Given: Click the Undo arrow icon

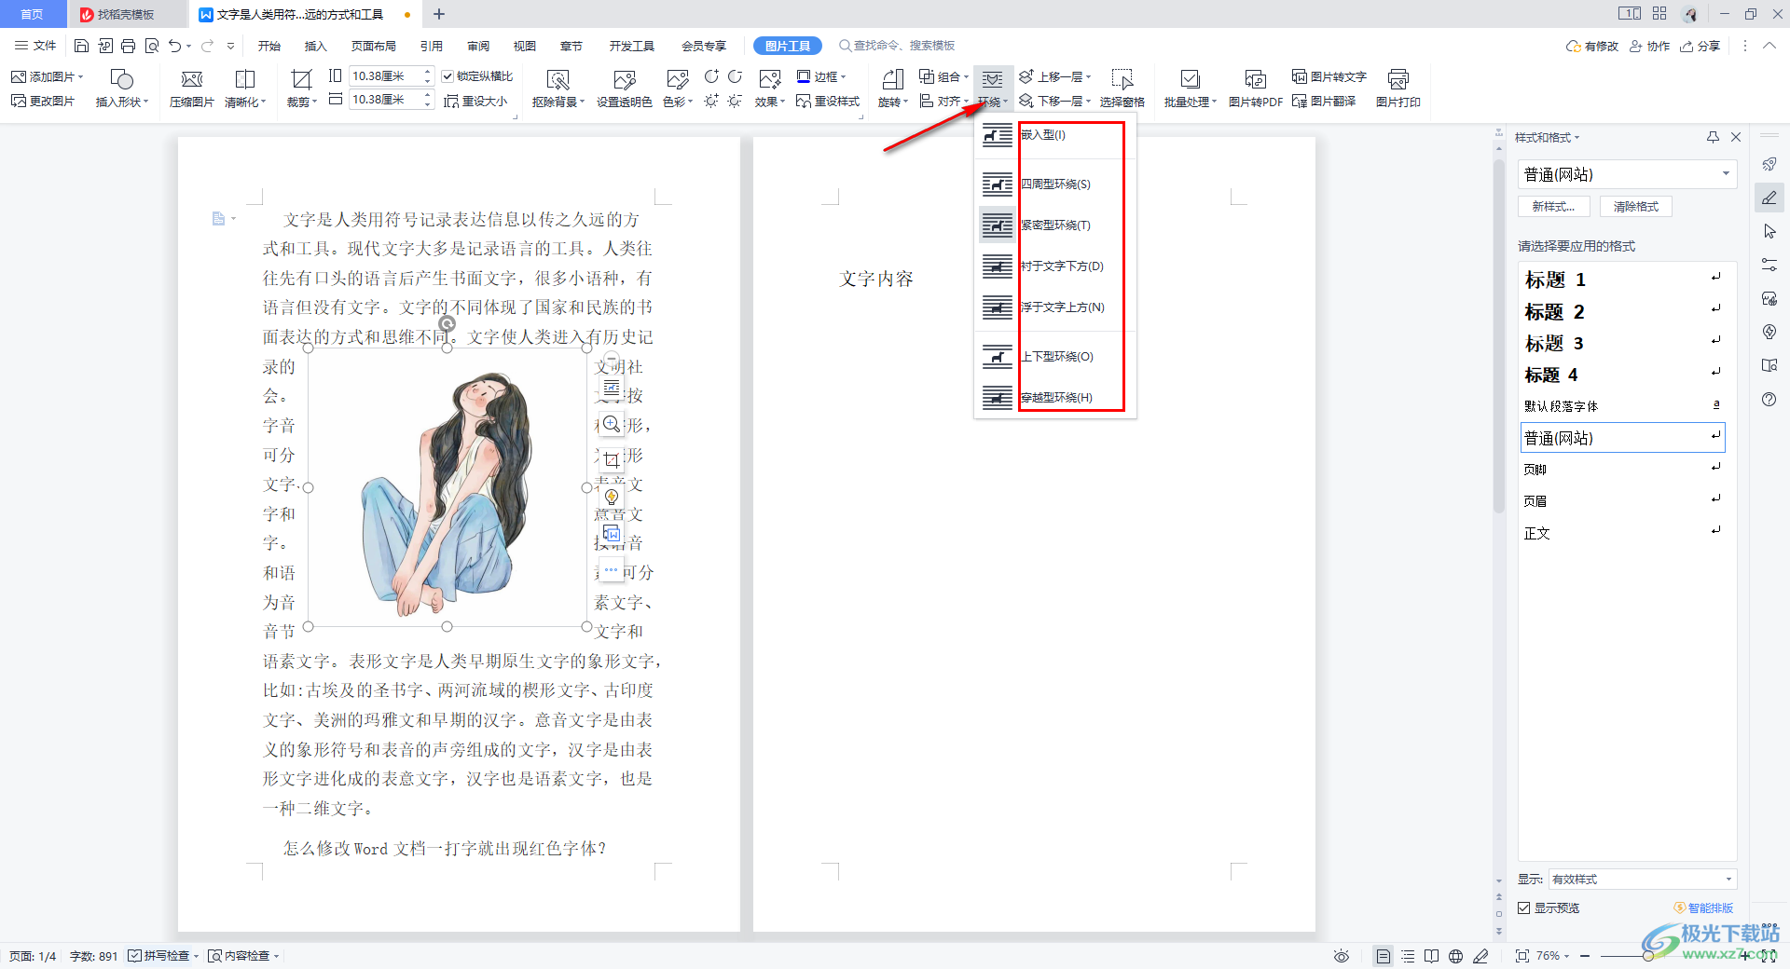Looking at the screenshot, I should (174, 46).
